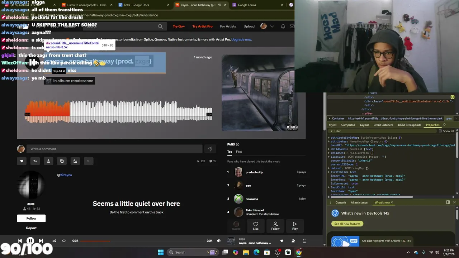Switch to the Computed tab
The height and width of the screenshot is (258, 459).
[348, 125]
